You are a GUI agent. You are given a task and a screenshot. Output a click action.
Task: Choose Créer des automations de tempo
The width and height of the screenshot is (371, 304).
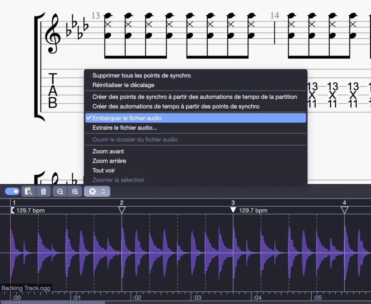[x=176, y=106]
